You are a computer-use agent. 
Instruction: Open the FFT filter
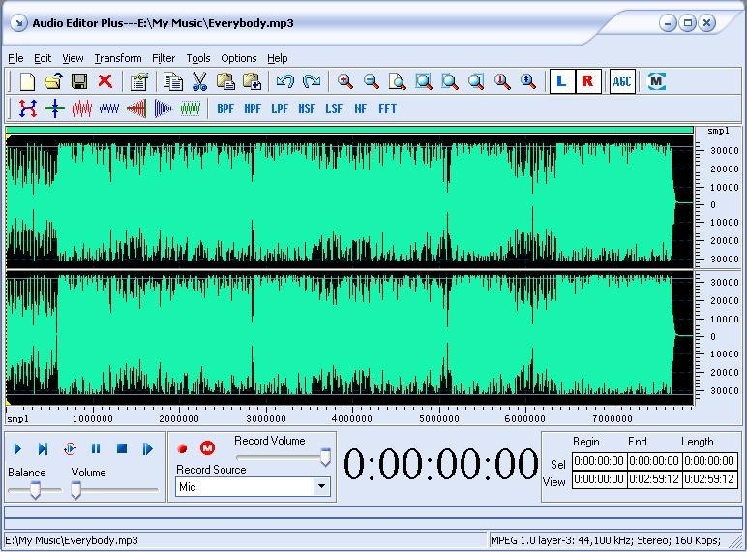click(x=387, y=108)
